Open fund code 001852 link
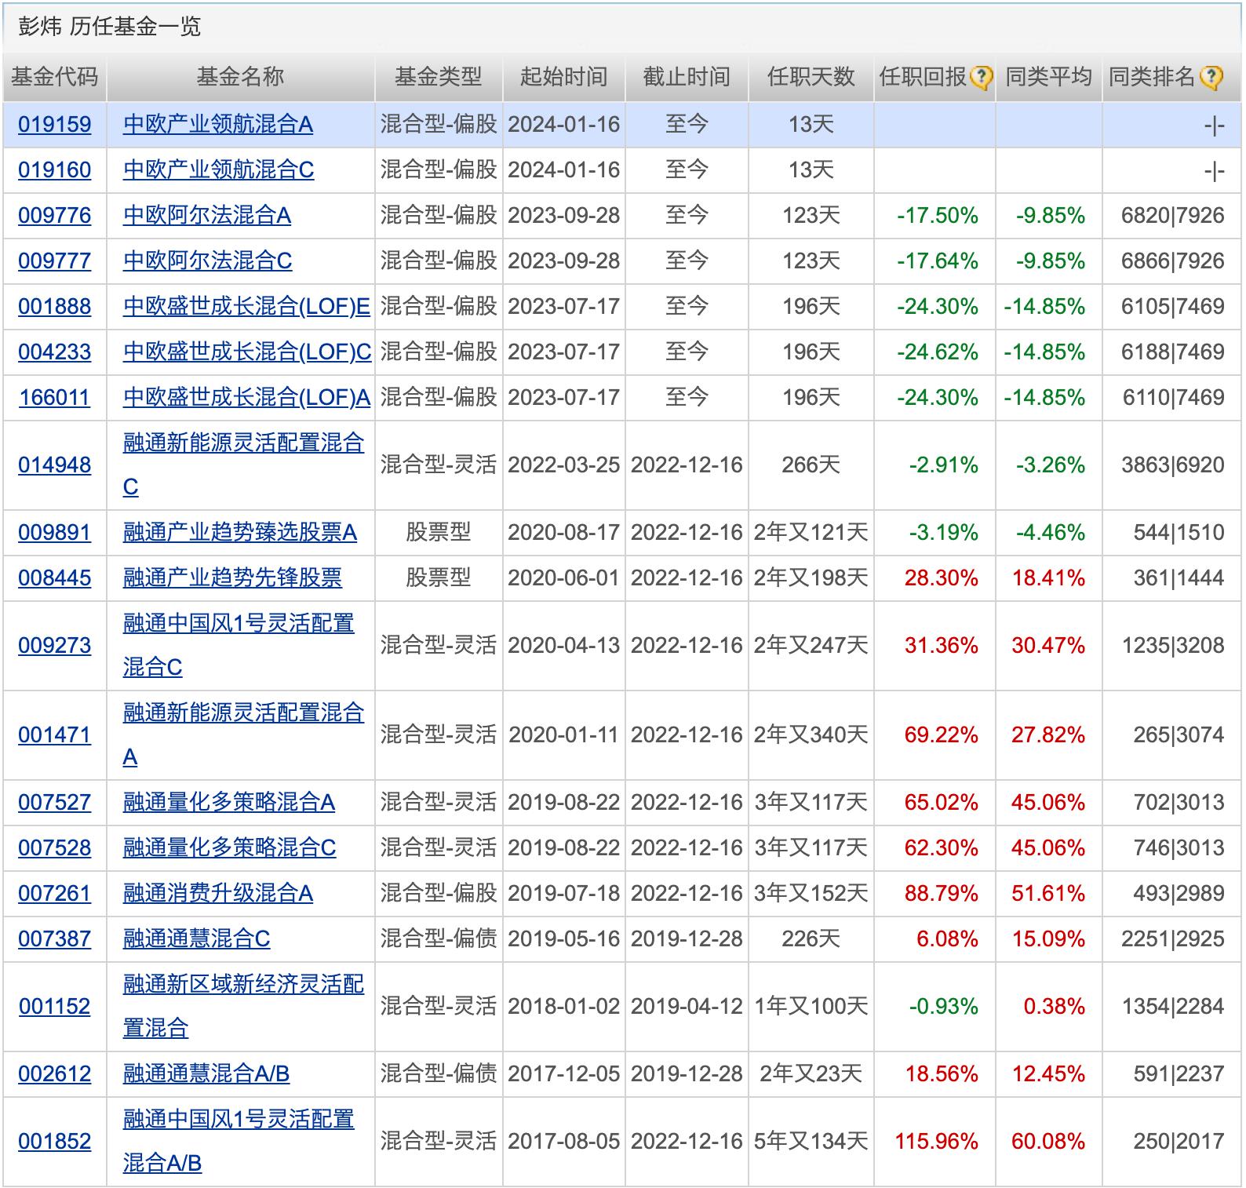Viewport: 1246px width, 1188px height. [54, 1142]
